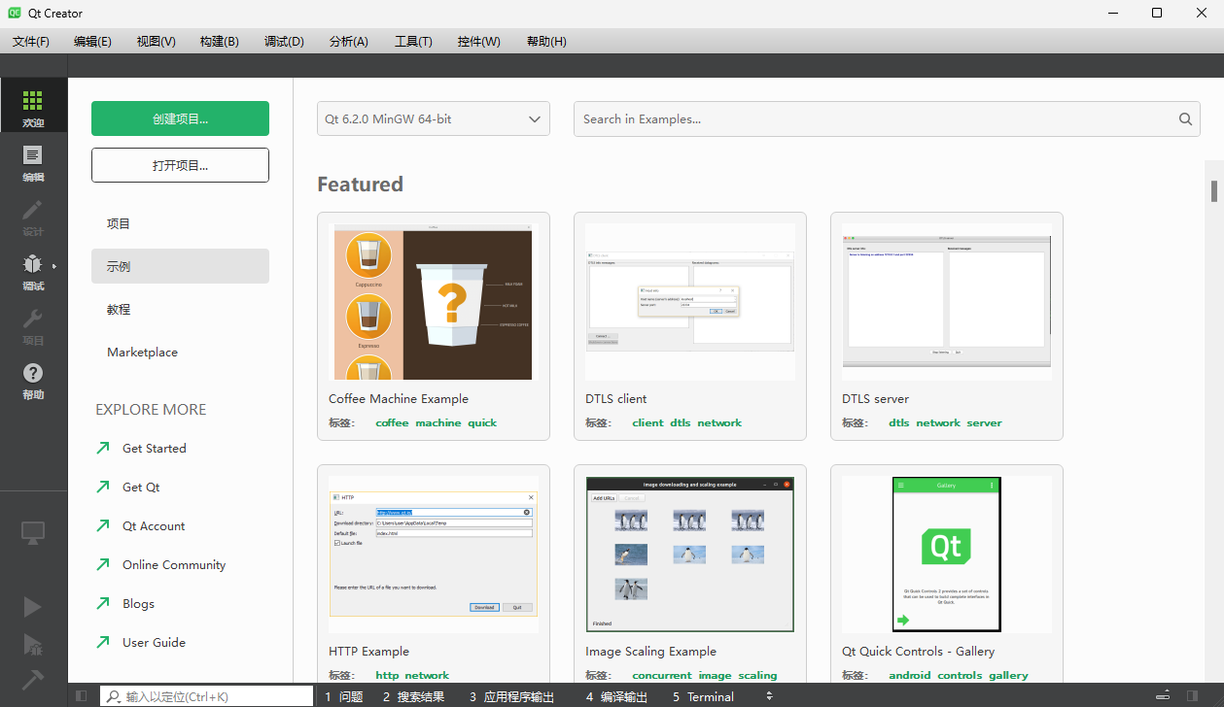Screen dimensions: 1224x707
Task: Select the Marketplace tab
Action: pos(180,352)
